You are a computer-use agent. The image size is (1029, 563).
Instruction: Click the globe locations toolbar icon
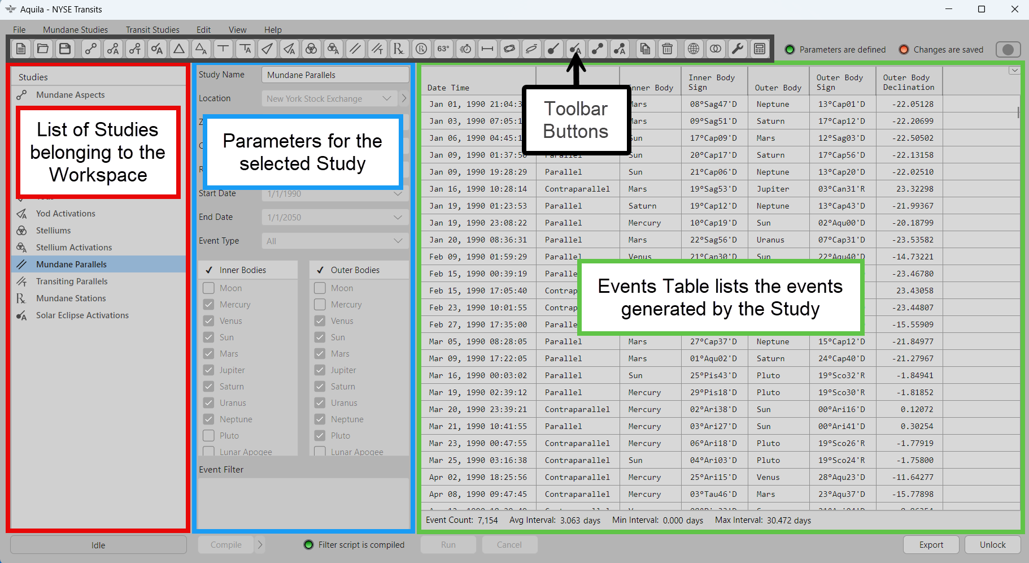pyautogui.click(x=694, y=49)
